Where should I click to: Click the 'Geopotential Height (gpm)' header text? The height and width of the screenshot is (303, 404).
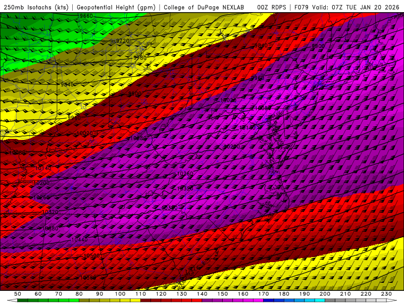[x=116, y=7]
